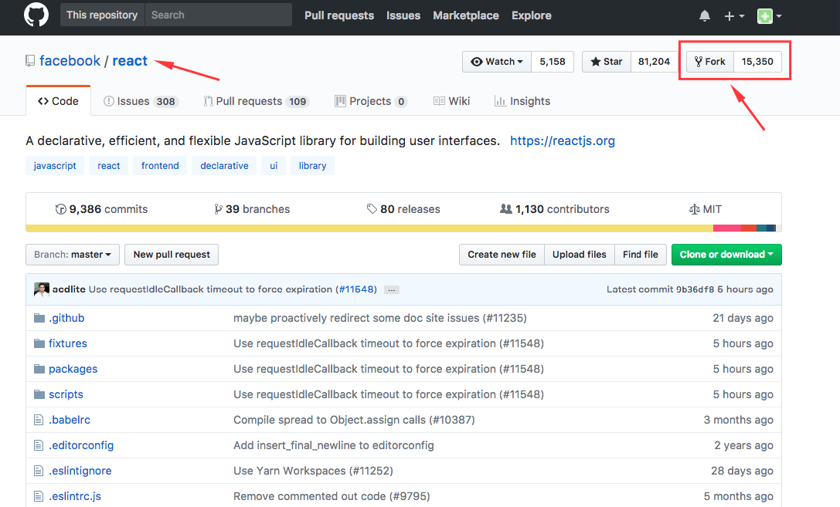Click the Create new file button

click(502, 255)
